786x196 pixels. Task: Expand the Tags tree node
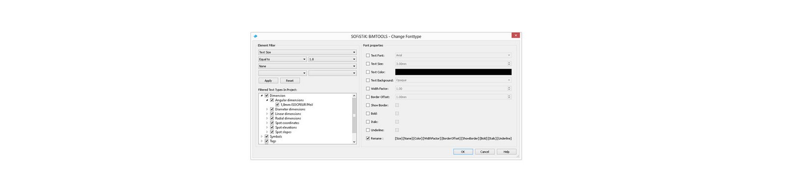tap(262, 141)
